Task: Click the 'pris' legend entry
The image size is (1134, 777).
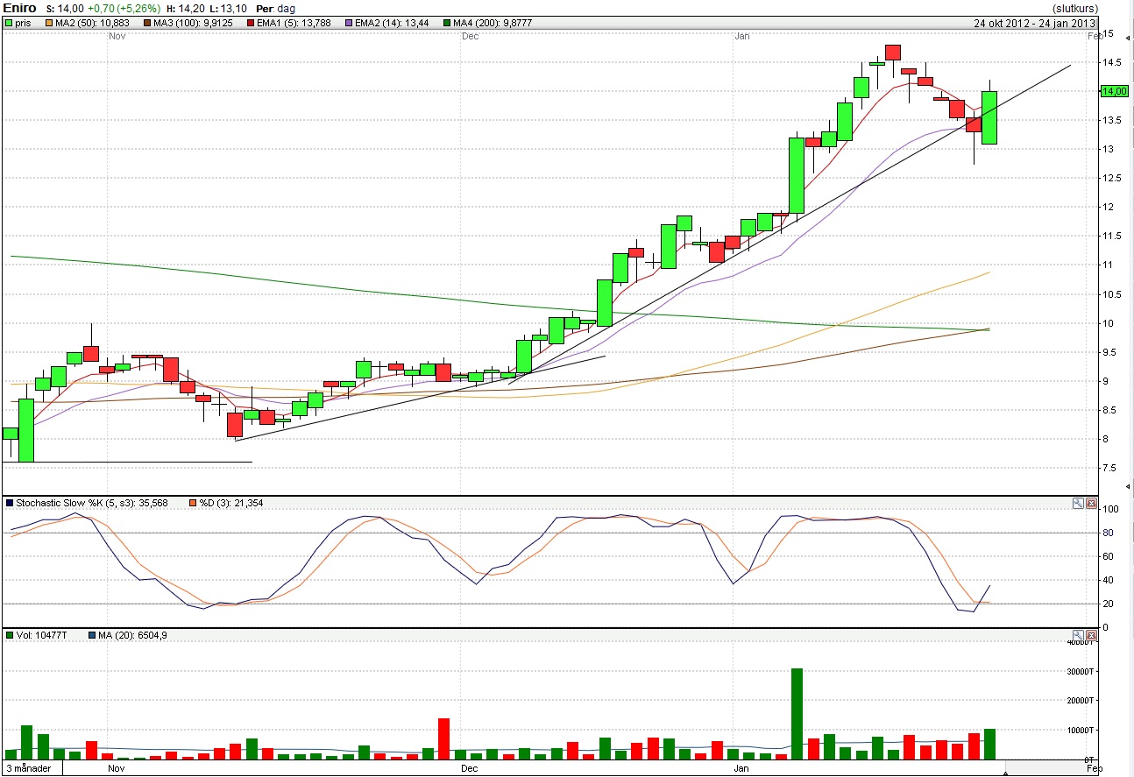Action: click(18, 24)
